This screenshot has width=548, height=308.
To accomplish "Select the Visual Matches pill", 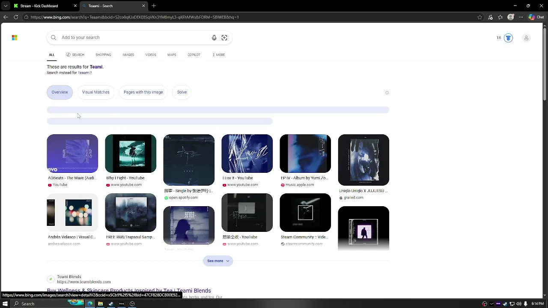I will [96, 92].
